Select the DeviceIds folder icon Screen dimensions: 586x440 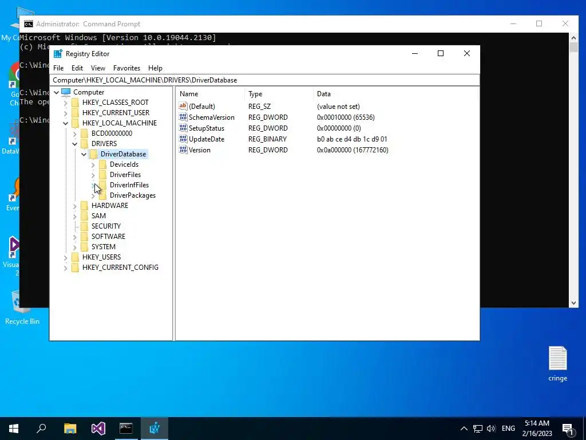tap(103, 164)
